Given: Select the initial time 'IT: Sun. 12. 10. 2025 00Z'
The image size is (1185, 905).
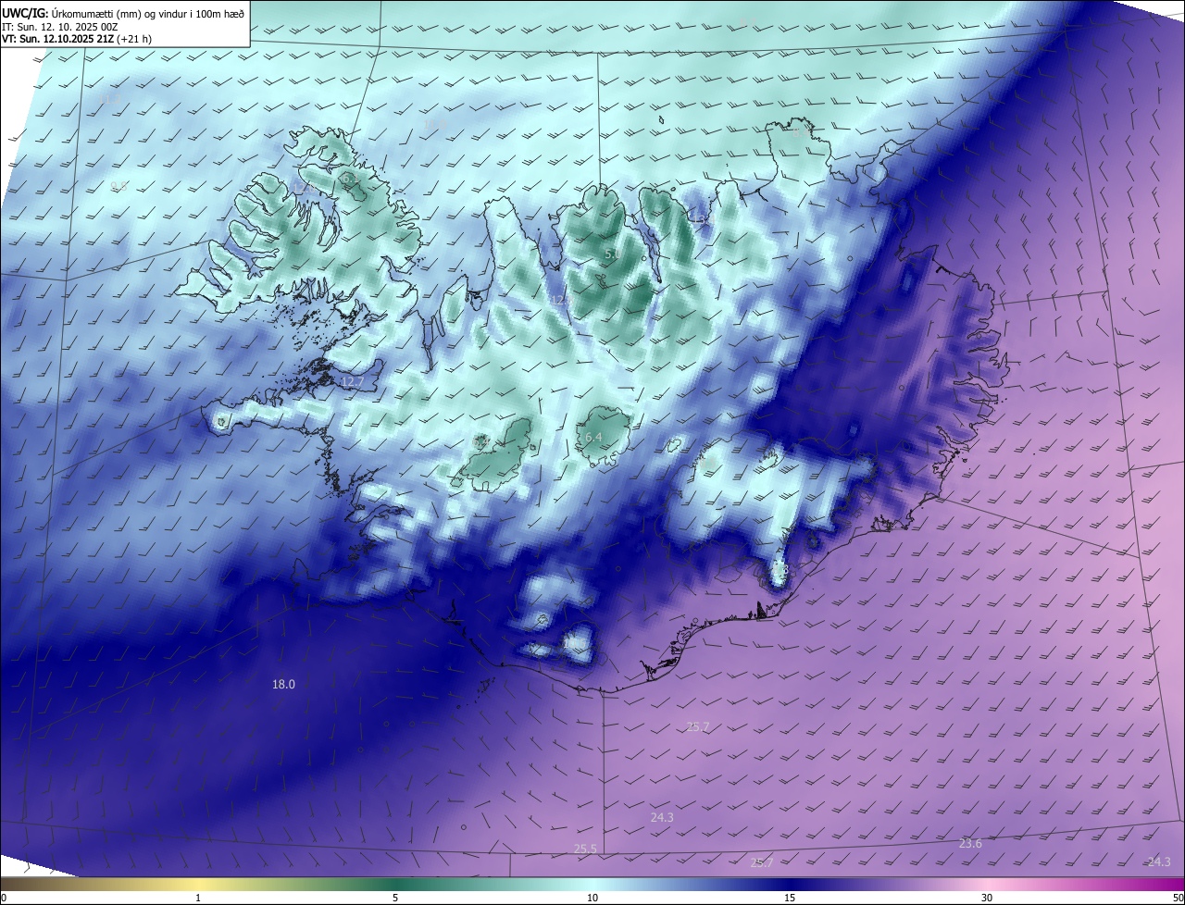Looking at the screenshot, I should (x=60, y=26).
